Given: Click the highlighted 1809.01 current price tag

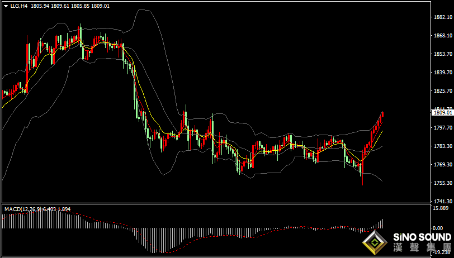Looking at the screenshot, I should [x=442, y=113].
